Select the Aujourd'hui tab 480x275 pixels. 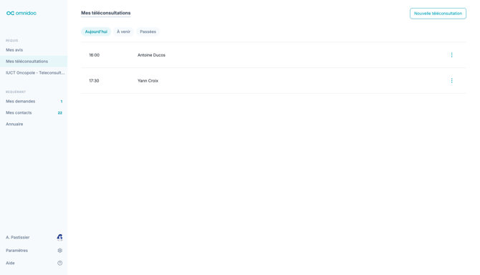96,32
